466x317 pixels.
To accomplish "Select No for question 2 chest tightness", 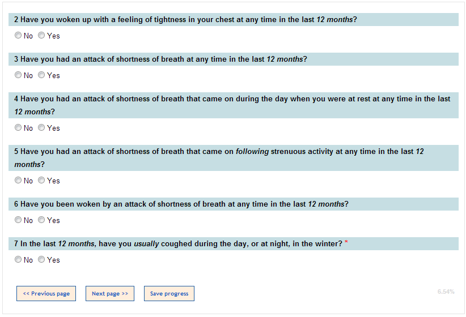I will [18, 36].
